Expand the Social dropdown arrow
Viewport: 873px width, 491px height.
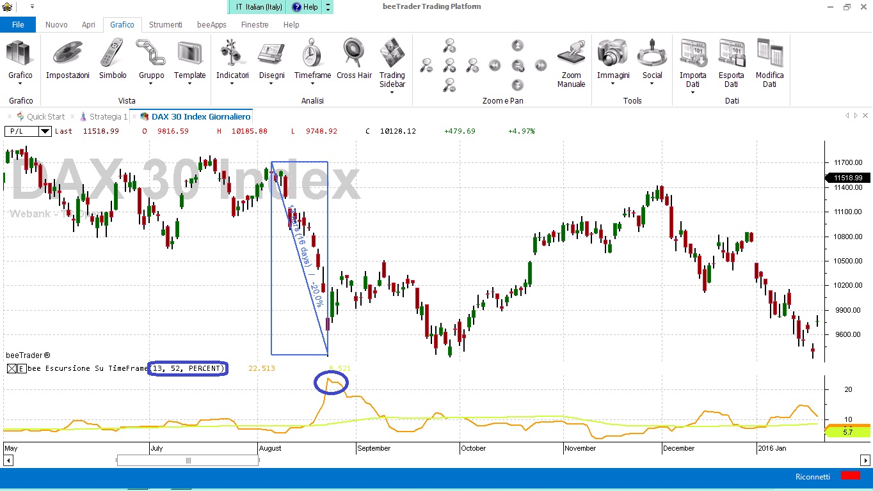point(652,84)
